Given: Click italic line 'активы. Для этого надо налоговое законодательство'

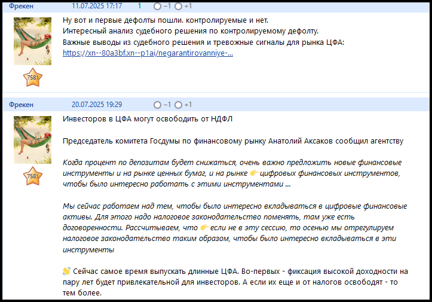Looking at the screenshot, I should coord(209,216).
